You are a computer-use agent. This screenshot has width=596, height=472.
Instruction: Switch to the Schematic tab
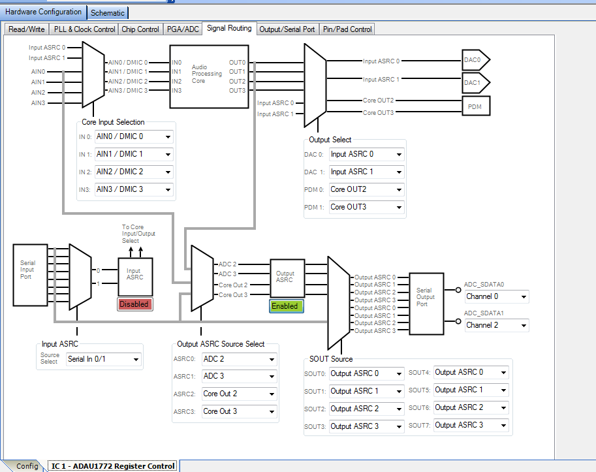(x=108, y=13)
